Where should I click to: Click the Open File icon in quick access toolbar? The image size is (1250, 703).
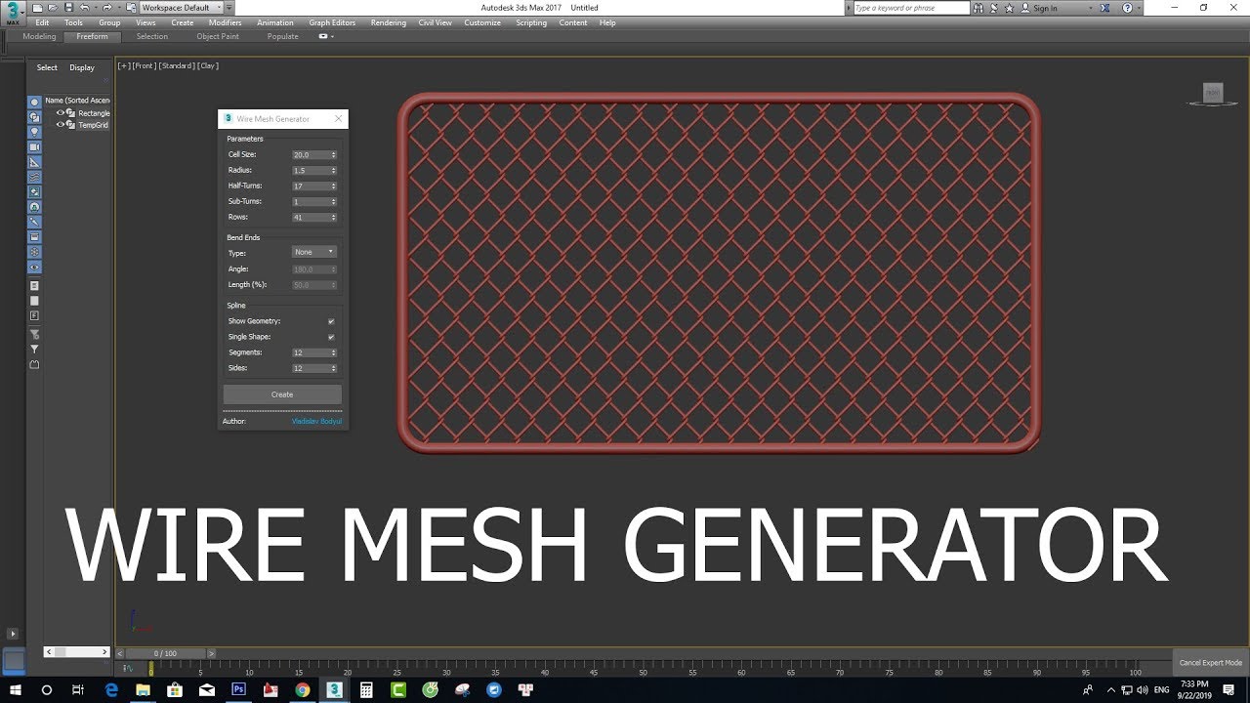(53, 8)
